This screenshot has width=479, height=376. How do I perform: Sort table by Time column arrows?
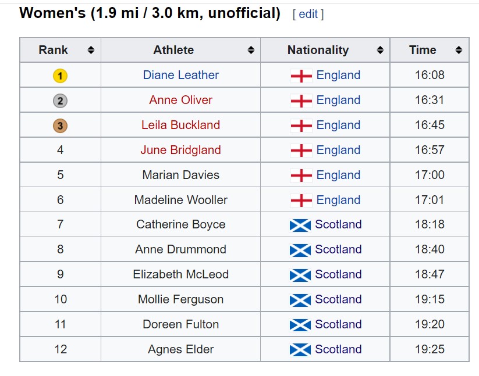[x=459, y=50]
